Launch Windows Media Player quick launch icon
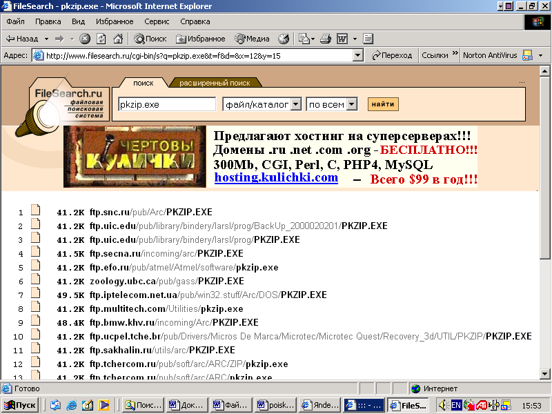 pos(103,405)
